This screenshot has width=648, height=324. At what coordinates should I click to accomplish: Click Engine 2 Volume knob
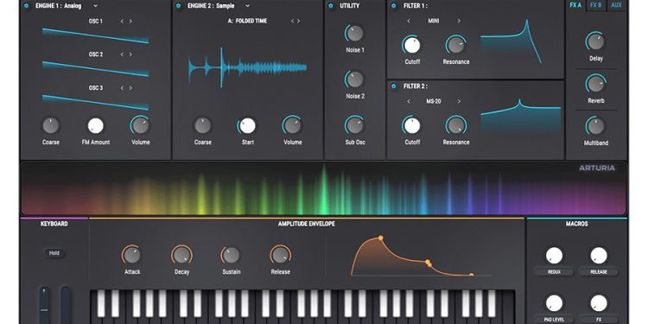(x=293, y=125)
